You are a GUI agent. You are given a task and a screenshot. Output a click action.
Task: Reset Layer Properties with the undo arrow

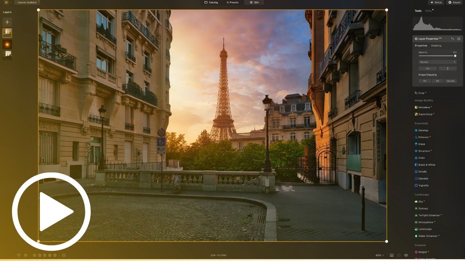pyautogui.click(x=452, y=39)
